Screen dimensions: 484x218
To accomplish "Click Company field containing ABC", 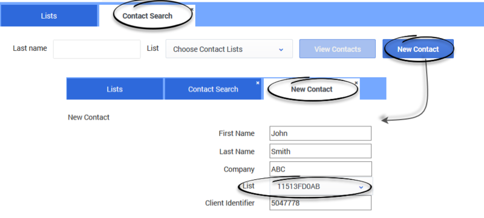I will pyautogui.click(x=321, y=169).
